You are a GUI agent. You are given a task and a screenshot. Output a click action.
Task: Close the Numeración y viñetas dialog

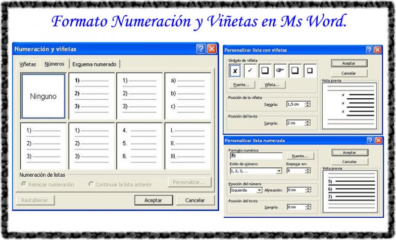212,48
